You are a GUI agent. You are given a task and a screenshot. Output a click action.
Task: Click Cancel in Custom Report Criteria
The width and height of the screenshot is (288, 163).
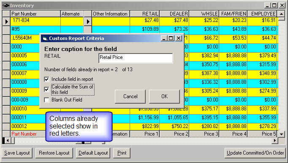130,96
